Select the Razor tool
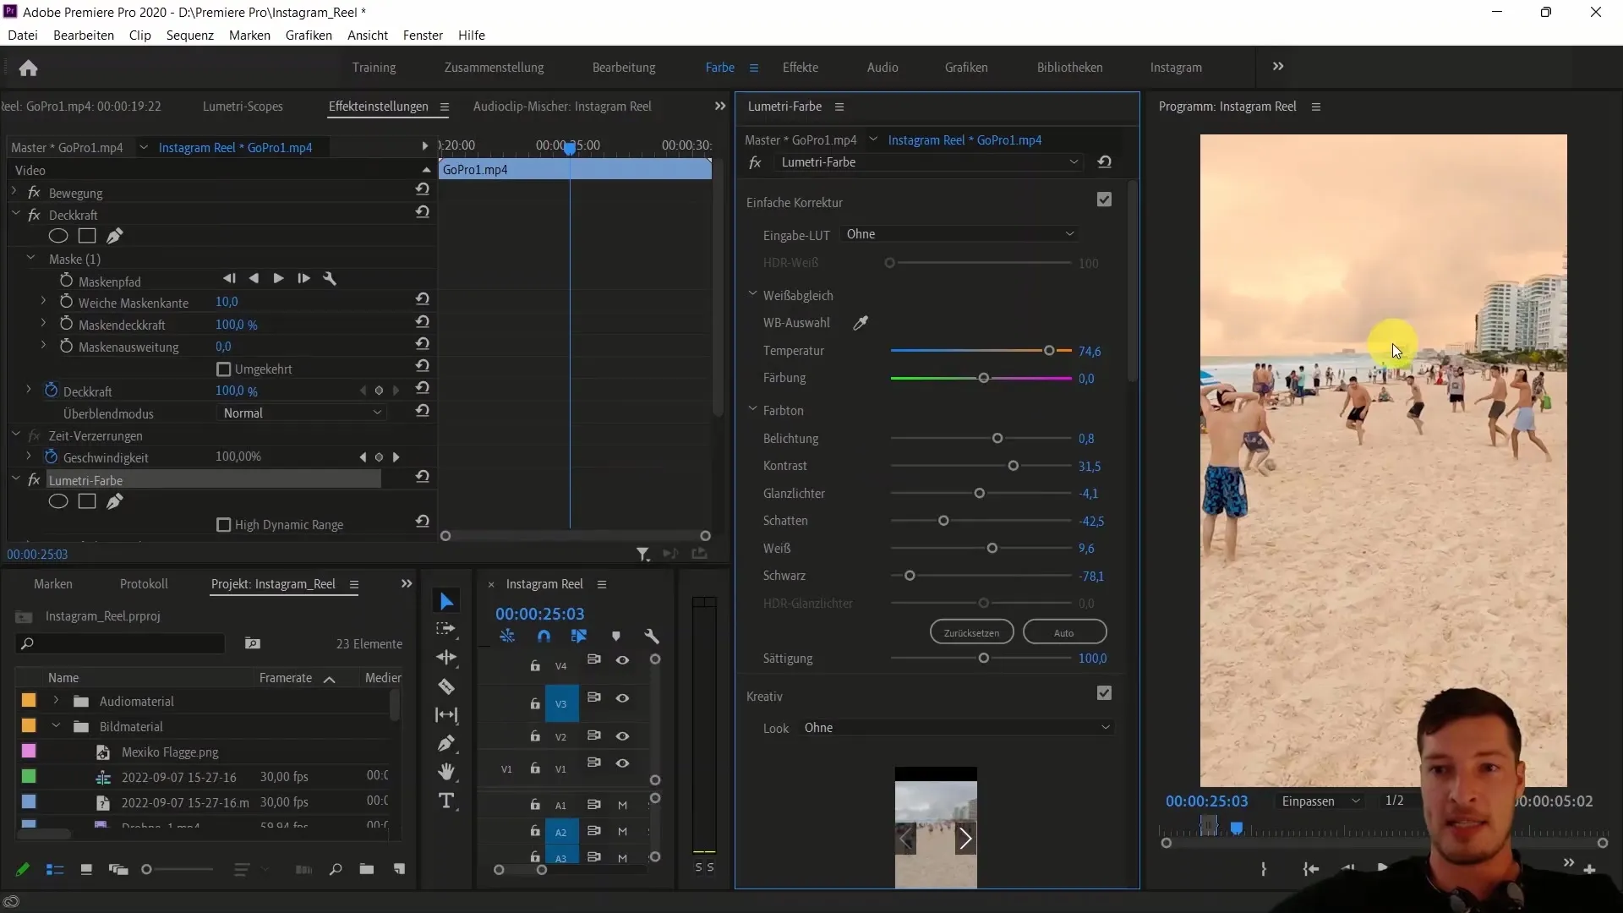 (x=446, y=686)
